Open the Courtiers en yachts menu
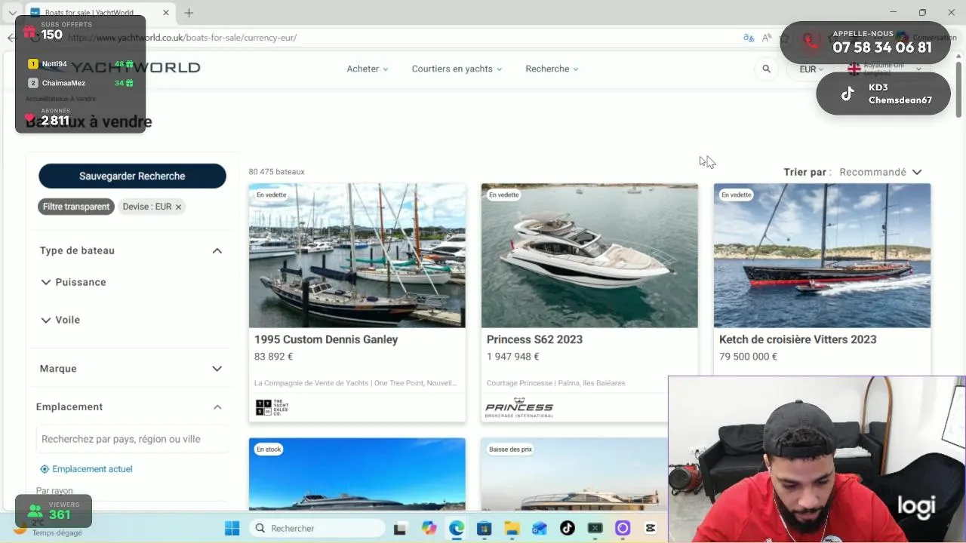 point(457,69)
